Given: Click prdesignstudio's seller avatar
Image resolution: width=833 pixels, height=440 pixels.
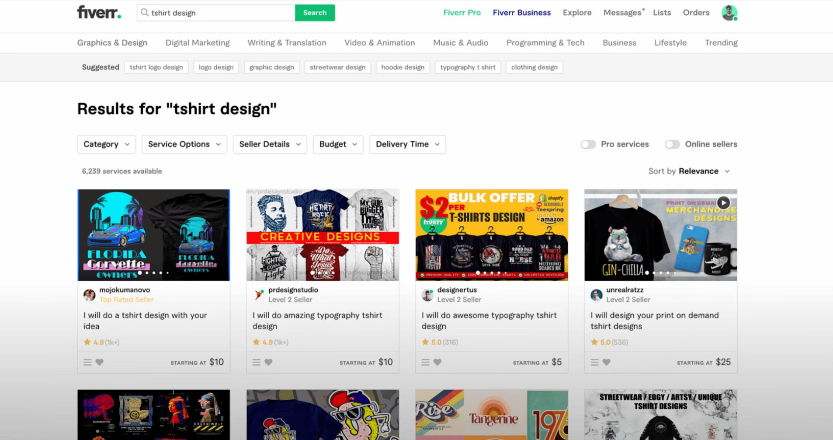Looking at the screenshot, I should click(259, 295).
